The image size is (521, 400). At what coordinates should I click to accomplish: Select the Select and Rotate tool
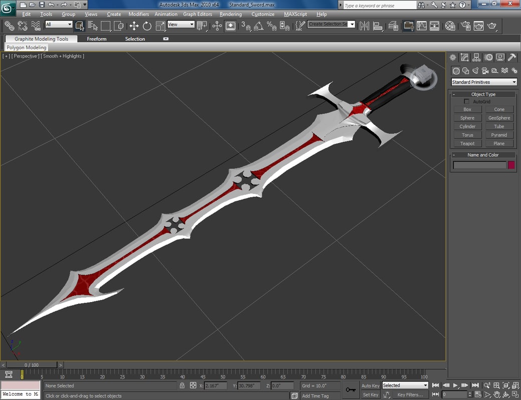pyautogui.click(x=147, y=26)
